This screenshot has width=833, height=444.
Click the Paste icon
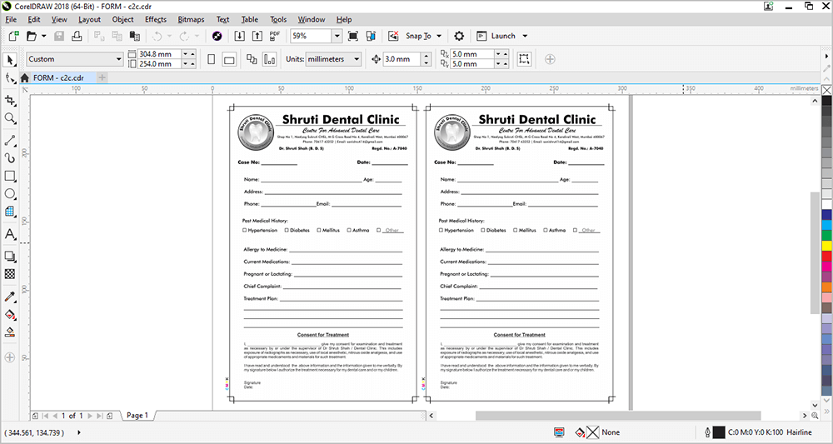135,36
